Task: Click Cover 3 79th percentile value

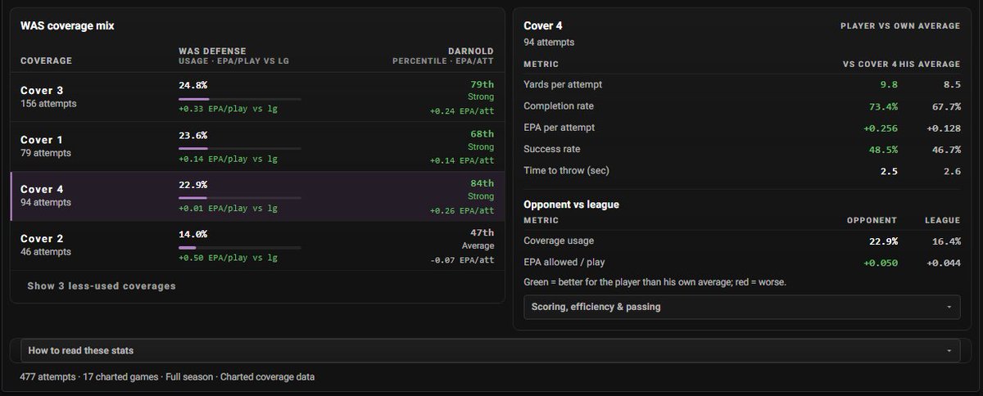Action: pos(482,84)
